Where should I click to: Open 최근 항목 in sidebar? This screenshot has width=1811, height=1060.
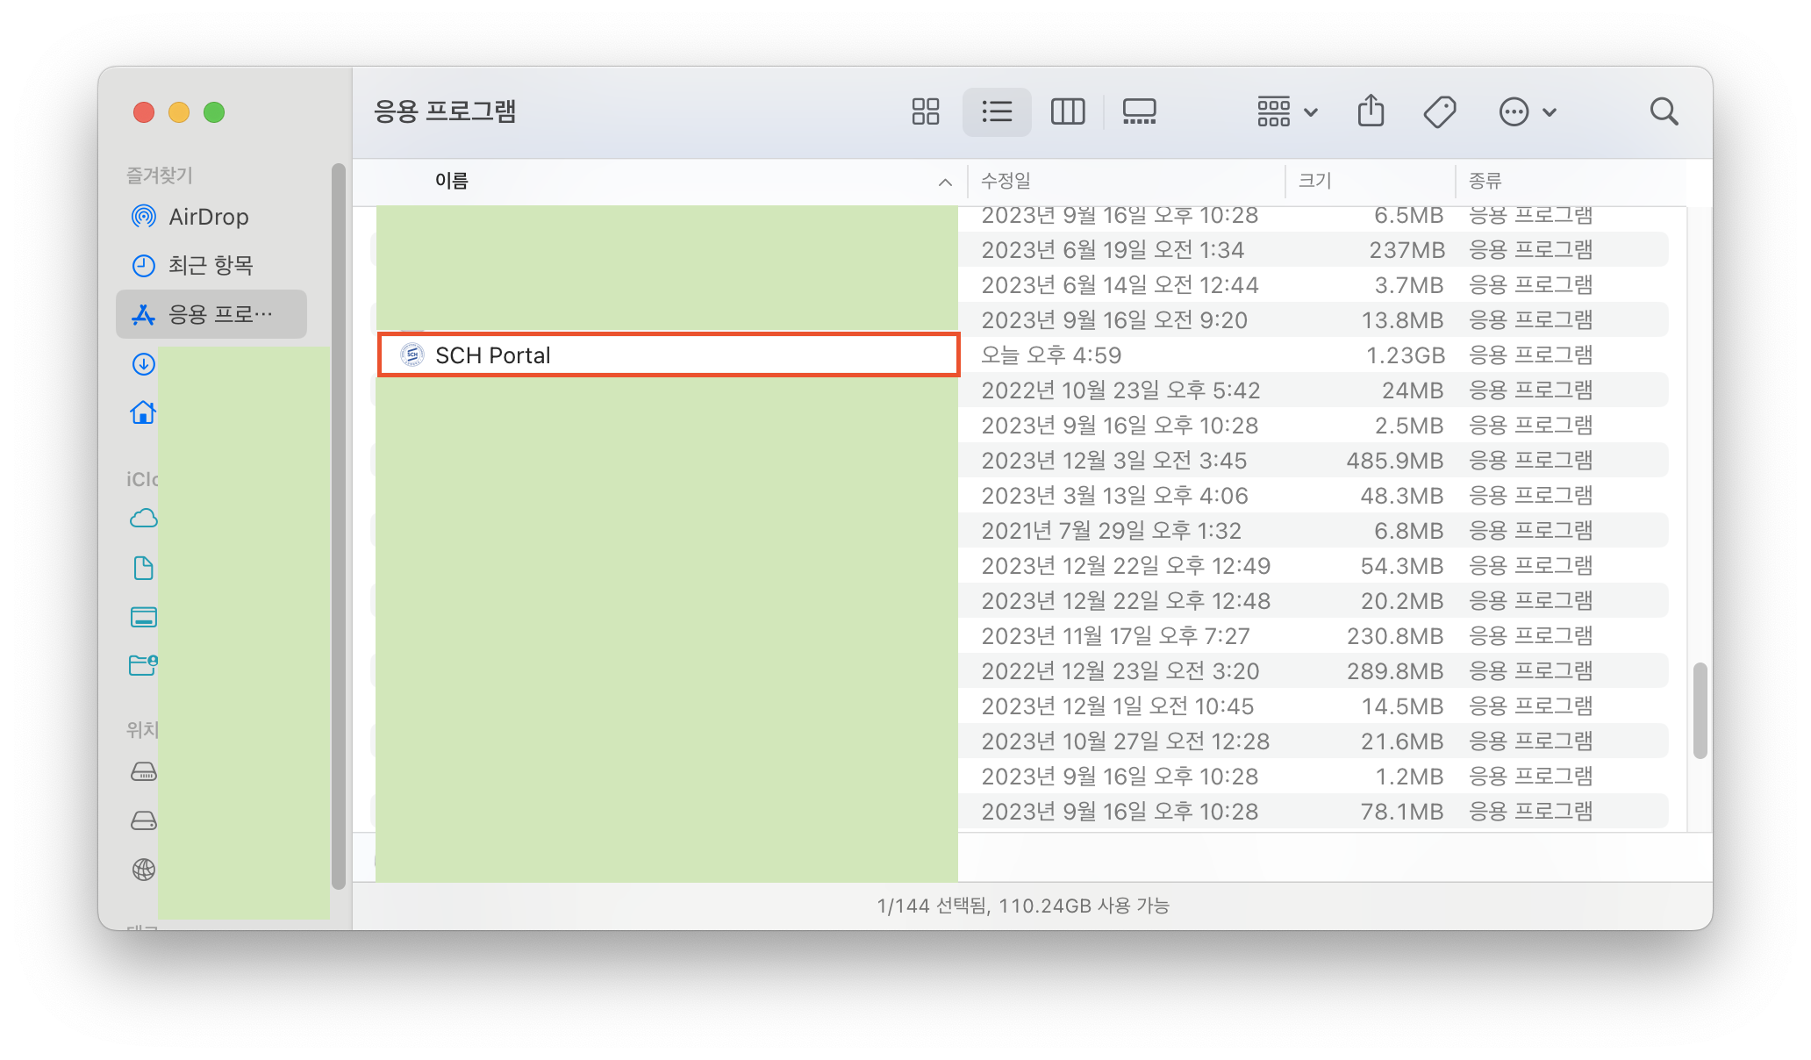(x=211, y=265)
